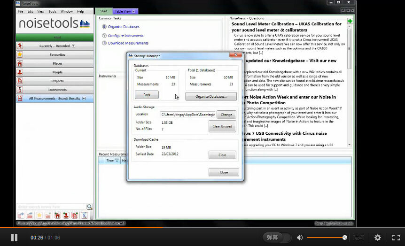Viewport: 405px width, 246px height.
Task: Open the View menu
Action: pos(41,11)
